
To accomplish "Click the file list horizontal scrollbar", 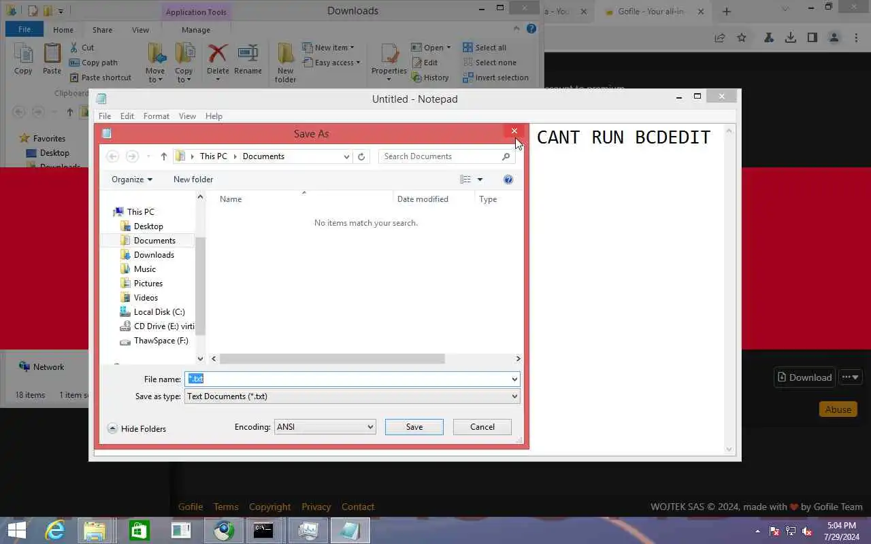I will coord(332,358).
